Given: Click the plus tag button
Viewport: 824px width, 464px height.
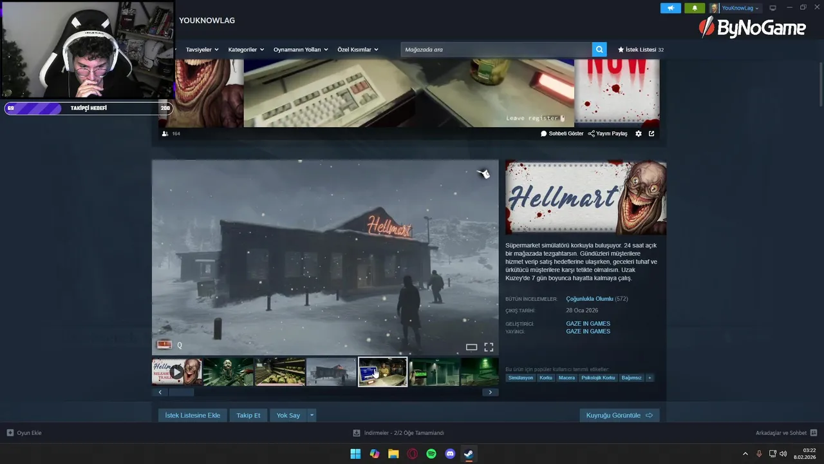Looking at the screenshot, I should 650,378.
